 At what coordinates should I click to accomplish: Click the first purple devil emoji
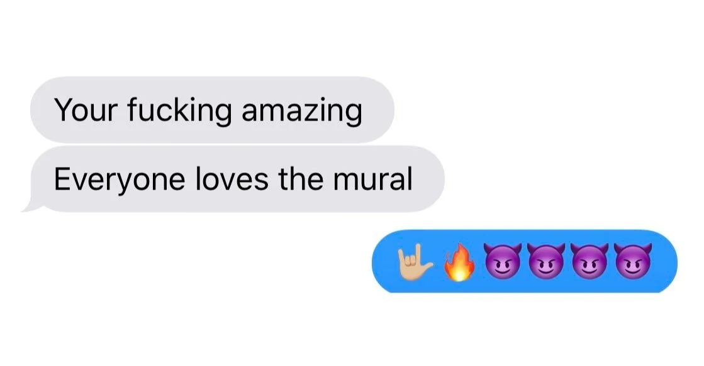tap(503, 261)
